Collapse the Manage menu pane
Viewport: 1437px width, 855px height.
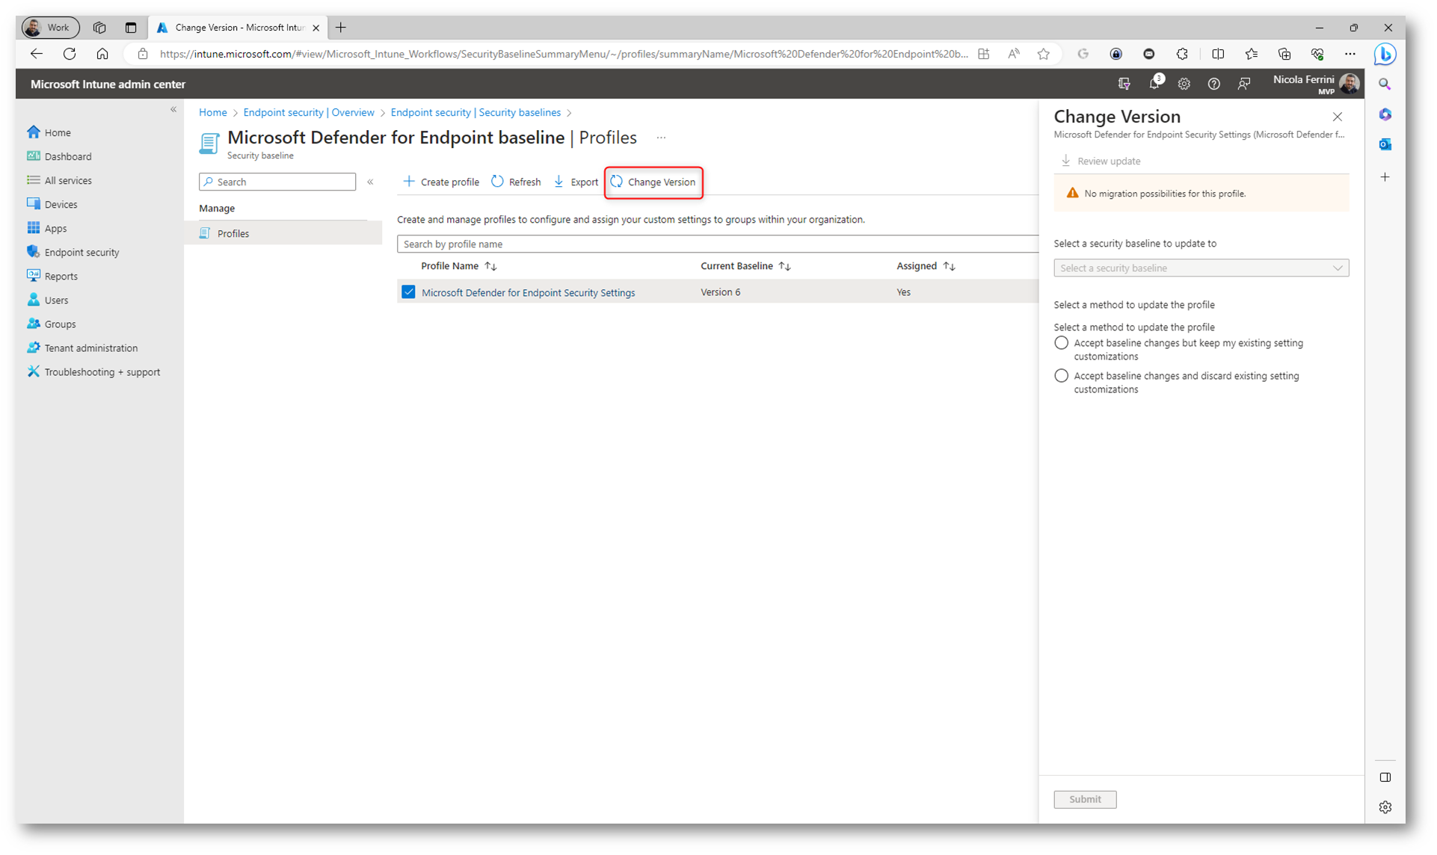tap(370, 182)
